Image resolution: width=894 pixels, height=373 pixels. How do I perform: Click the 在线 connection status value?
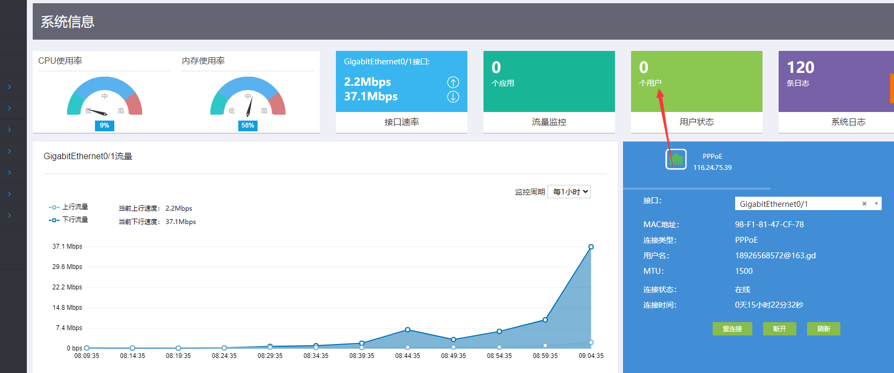743,289
